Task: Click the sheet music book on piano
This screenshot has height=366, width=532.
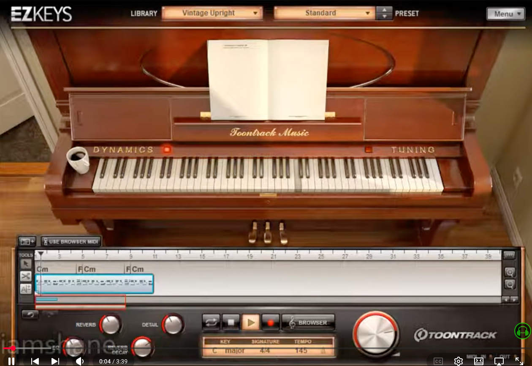Action: point(268,79)
